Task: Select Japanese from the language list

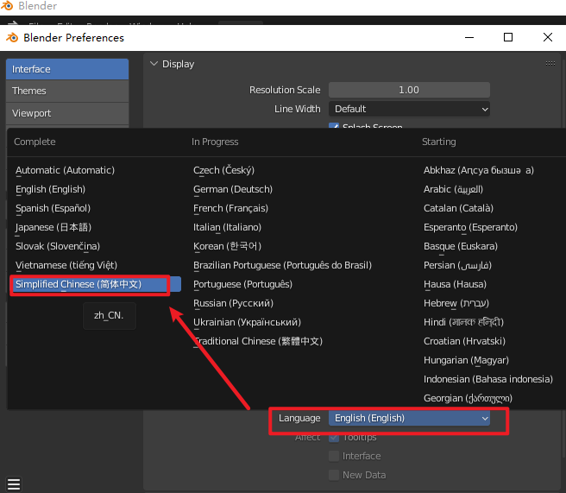Action: (x=53, y=227)
